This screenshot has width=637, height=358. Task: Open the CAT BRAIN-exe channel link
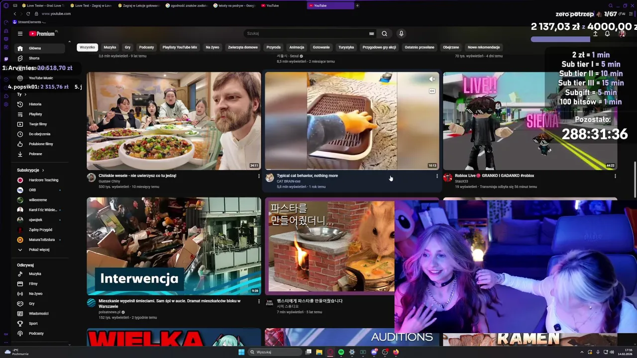289,181
